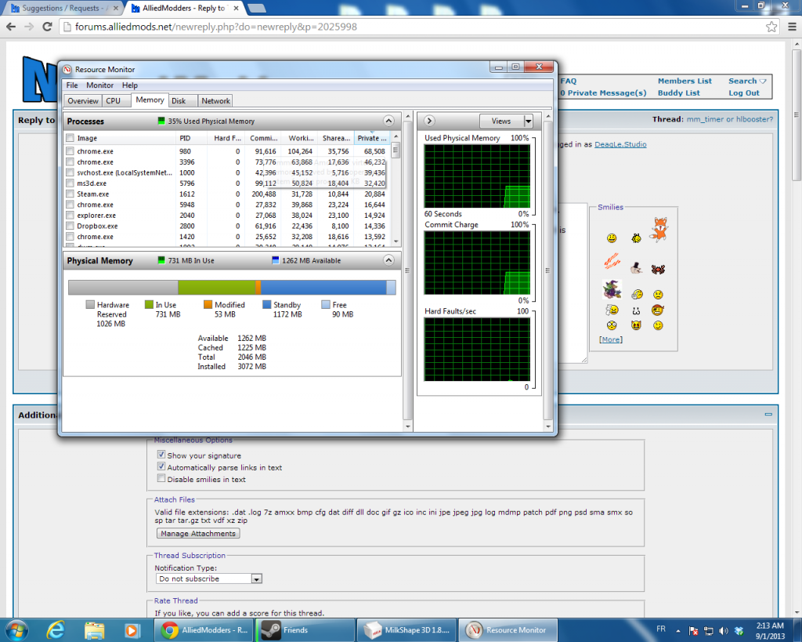Go back in Chrome browser

point(11,27)
